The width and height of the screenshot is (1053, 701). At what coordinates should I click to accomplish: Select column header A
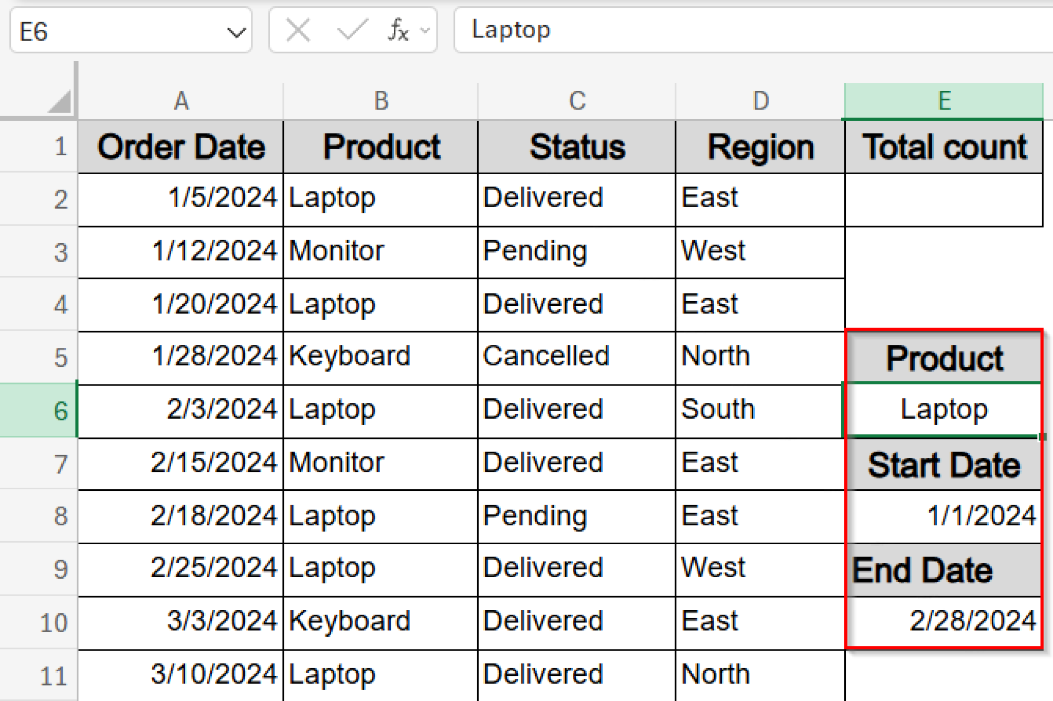pos(180,101)
